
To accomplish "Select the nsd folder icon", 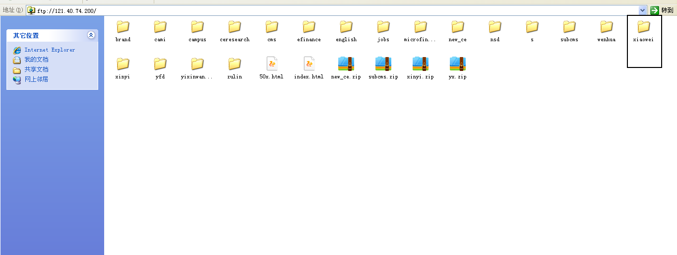I will 495,27.
